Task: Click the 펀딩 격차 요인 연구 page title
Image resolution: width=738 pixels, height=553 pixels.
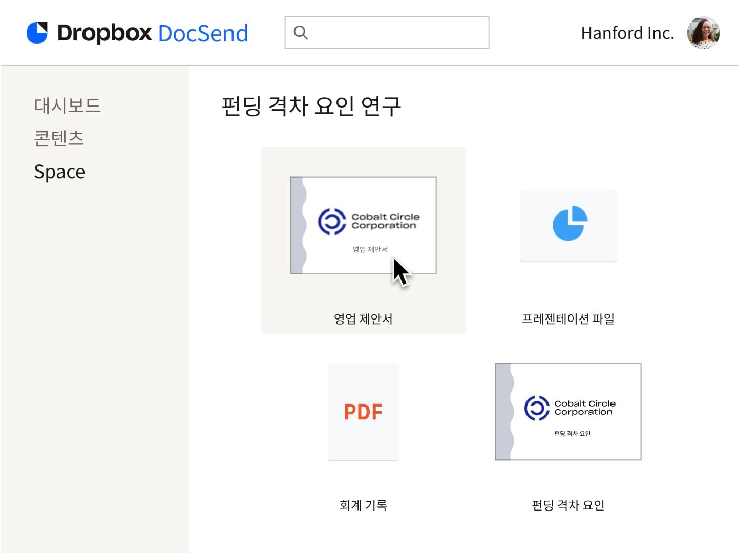Action: click(x=311, y=106)
